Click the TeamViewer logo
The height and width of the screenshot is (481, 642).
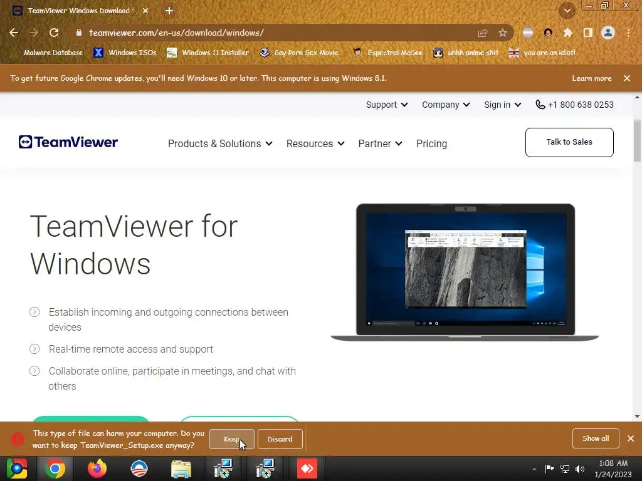tap(68, 142)
